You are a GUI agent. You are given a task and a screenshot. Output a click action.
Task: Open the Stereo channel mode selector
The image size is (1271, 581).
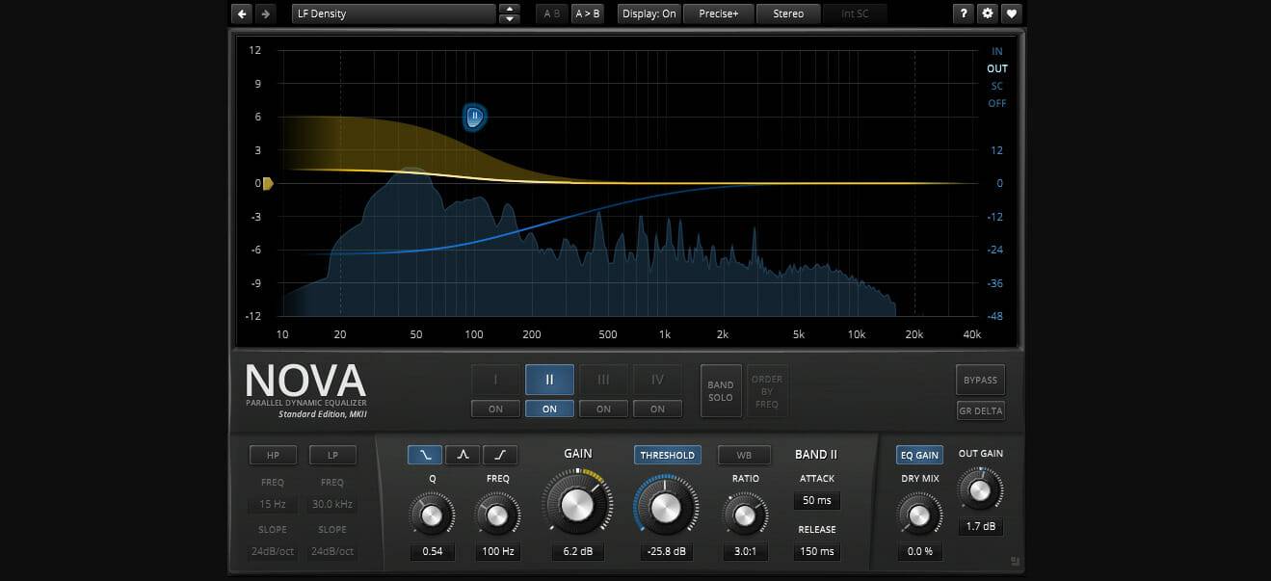[x=788, y=13]
